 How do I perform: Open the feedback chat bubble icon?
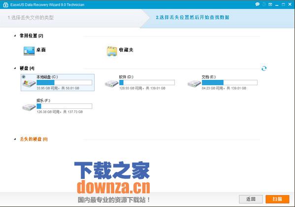[x=258, y=4]
